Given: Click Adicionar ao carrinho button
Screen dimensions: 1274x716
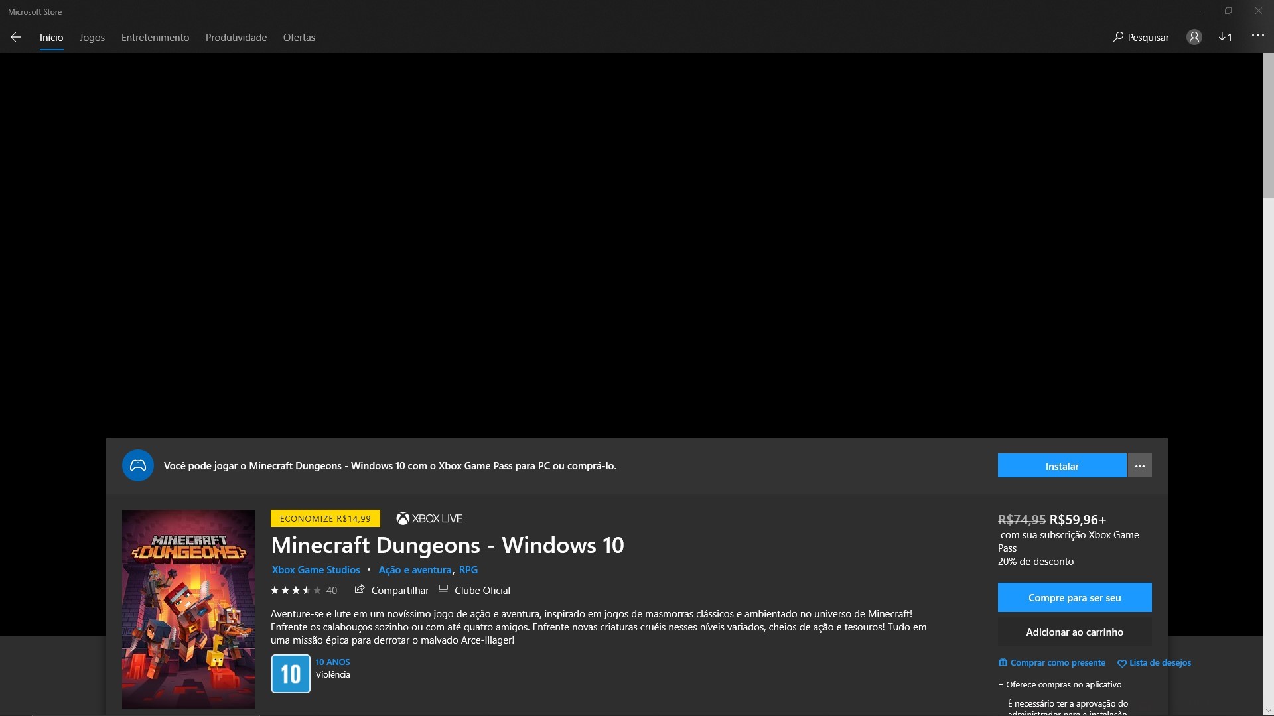Looking at the screenshot, I should [x=1075, y=632].
